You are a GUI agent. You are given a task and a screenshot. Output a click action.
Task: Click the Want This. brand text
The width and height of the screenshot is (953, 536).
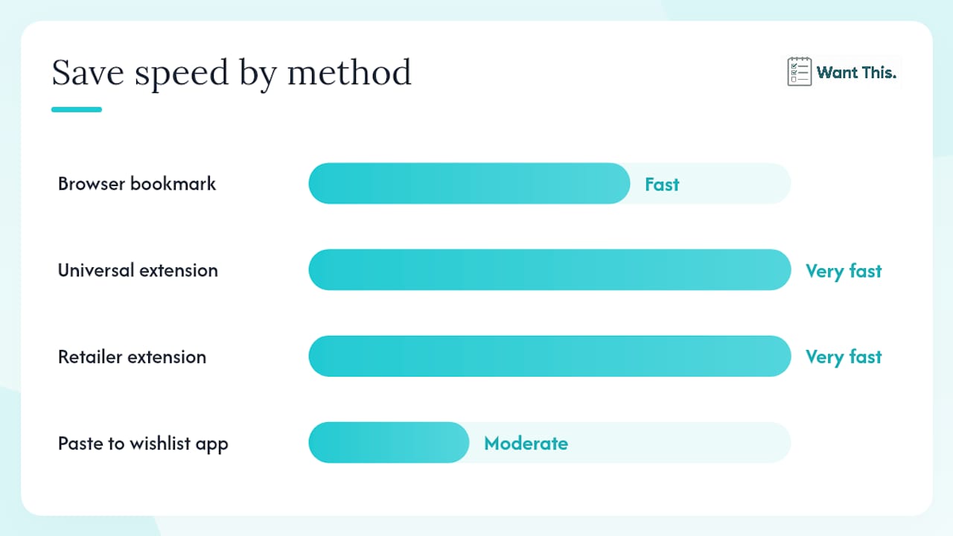[857, 73]
